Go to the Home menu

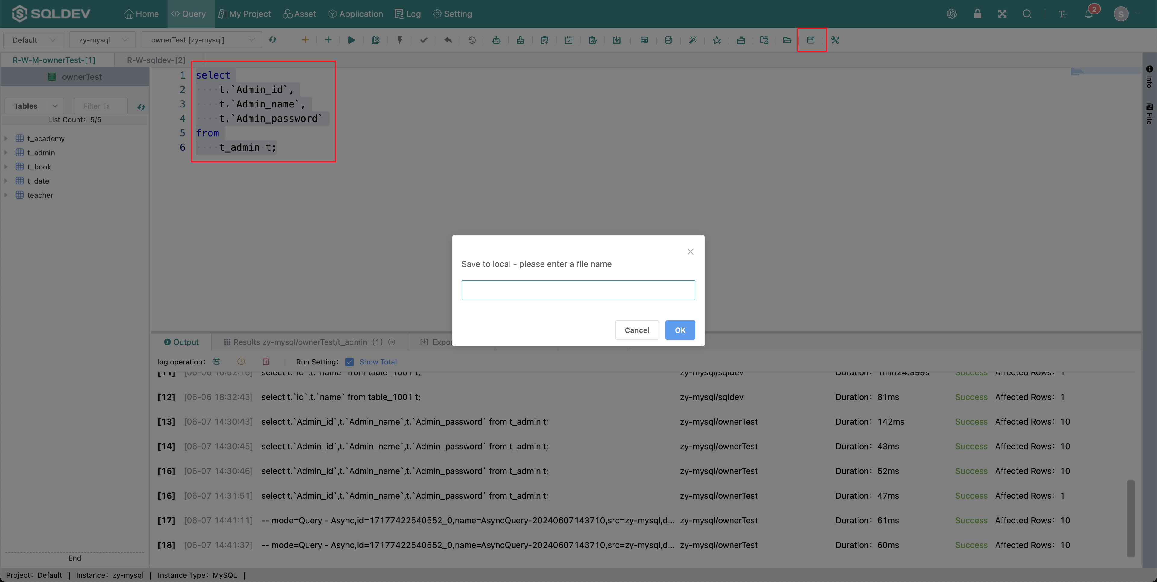(141, 14)
